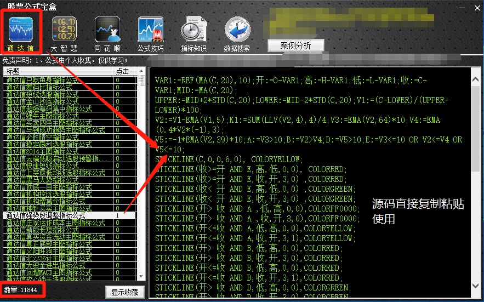Select 通达信只吃鱼身指标公式 row
Viewport: 484px width, 302px height.
(70, 80)
